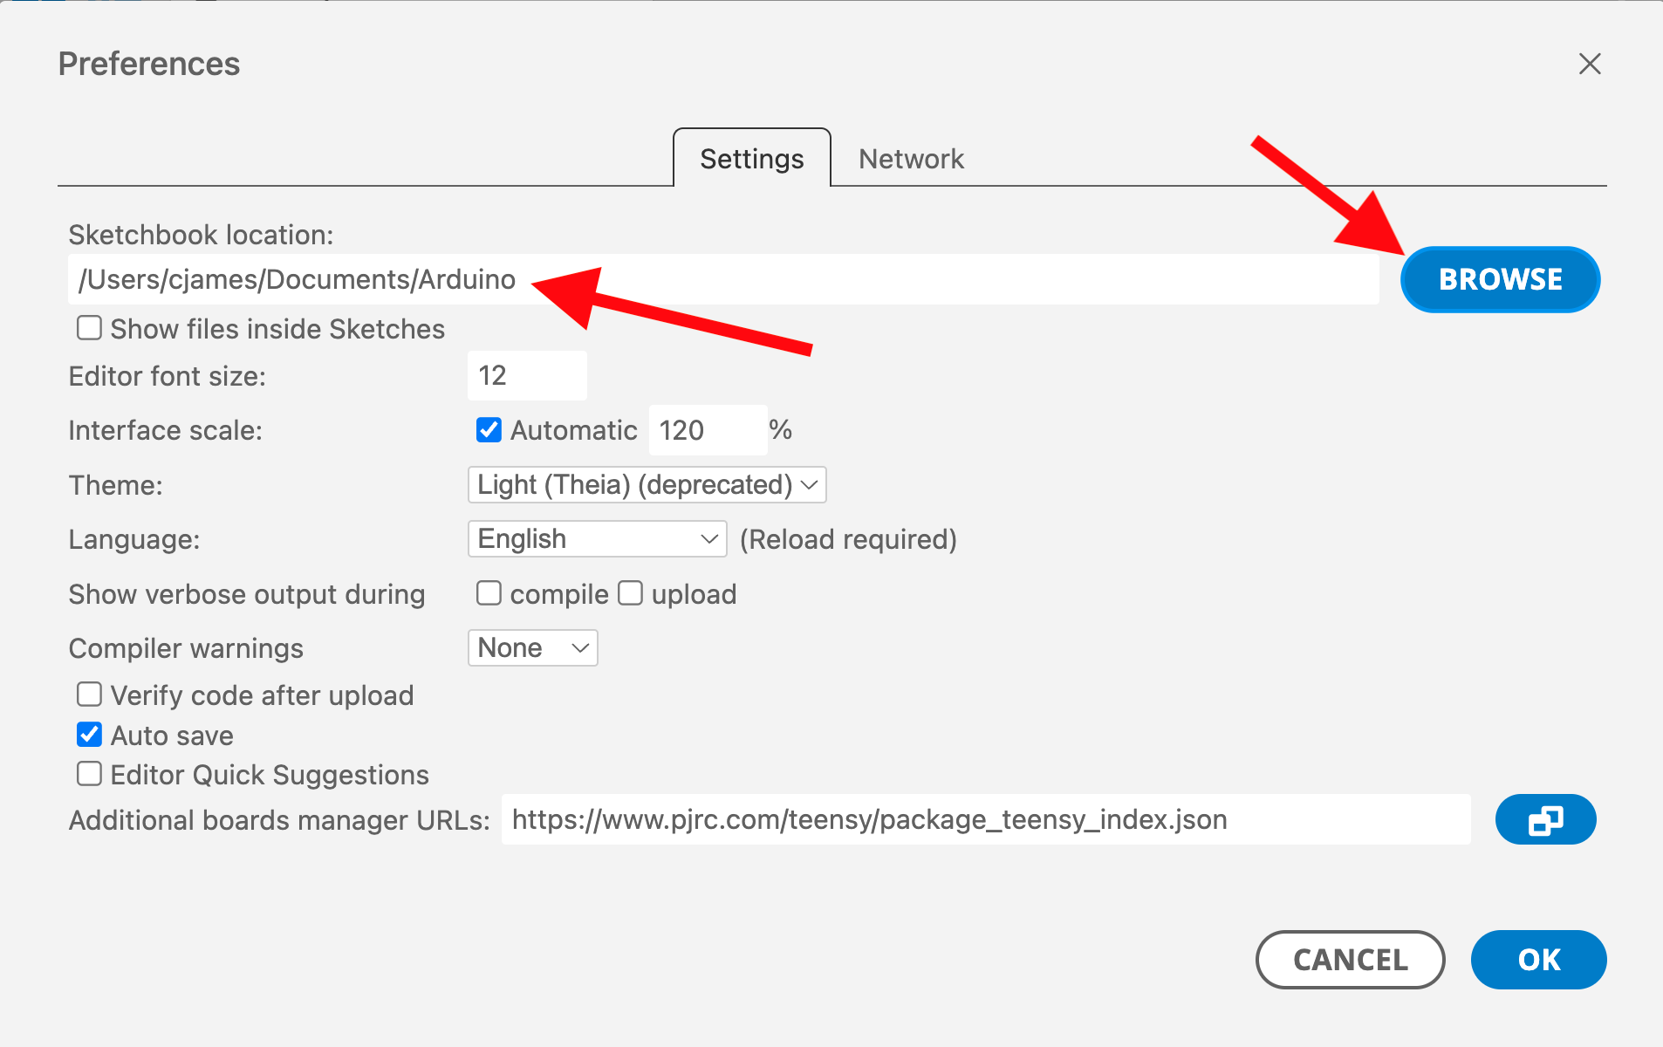Image resolution: width=1663 pixels, height=1047 pixels.
Task: Enable Show files inside Sketches
Action: click(x=89, y=329)
